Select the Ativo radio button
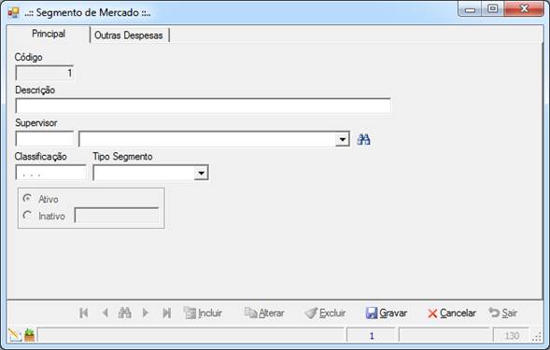 tap(27, 199)
